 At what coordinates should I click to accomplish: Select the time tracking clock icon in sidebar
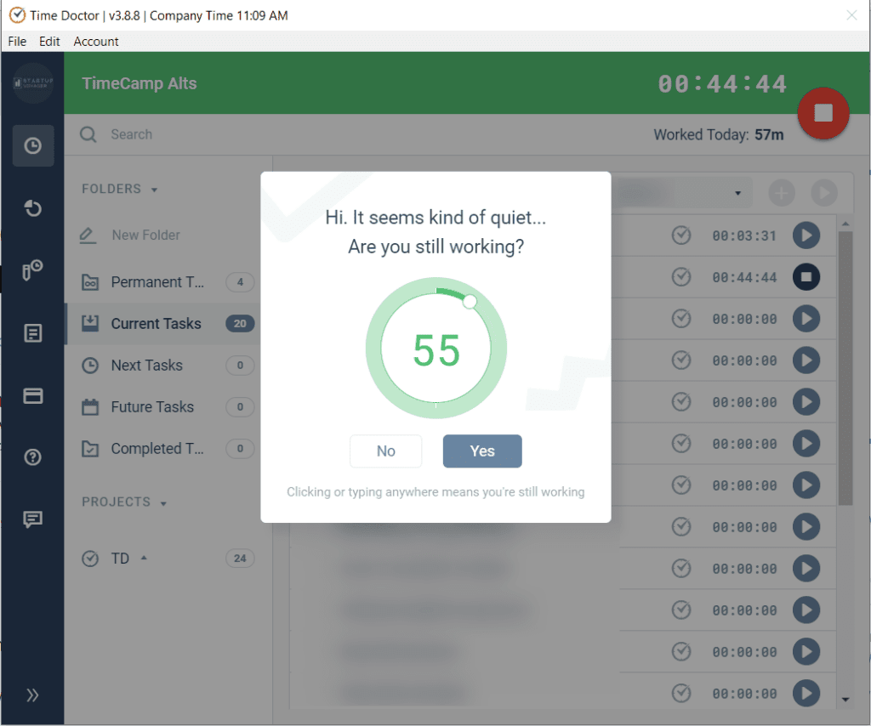point(32,145)
